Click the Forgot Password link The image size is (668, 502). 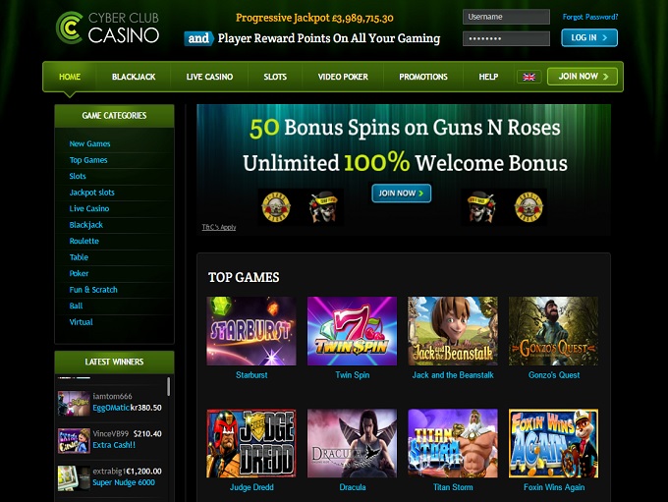pos(590,17)
